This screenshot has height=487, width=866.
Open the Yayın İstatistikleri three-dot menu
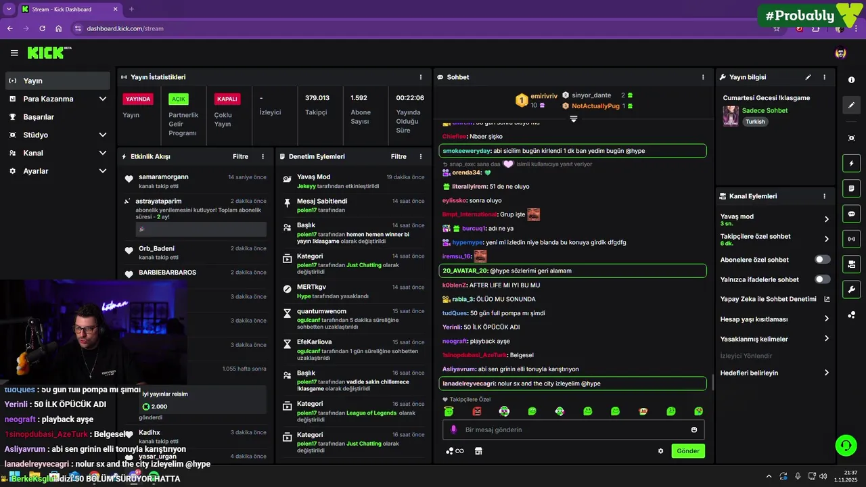(x=421, y=77)
